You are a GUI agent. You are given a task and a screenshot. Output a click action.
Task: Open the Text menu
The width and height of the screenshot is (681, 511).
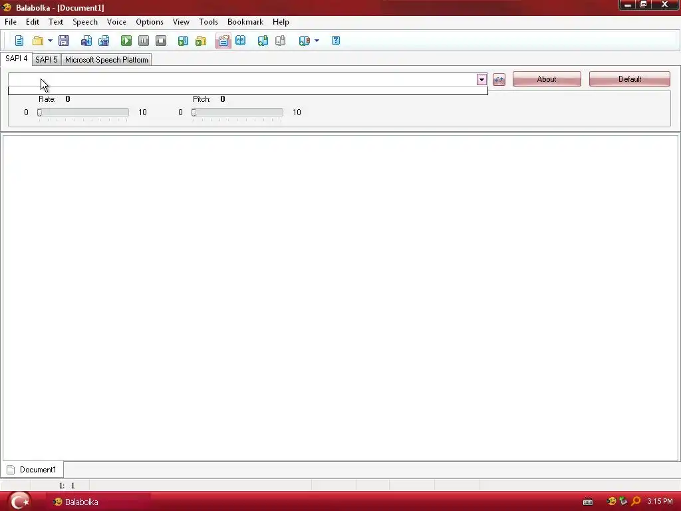point(56,22)
